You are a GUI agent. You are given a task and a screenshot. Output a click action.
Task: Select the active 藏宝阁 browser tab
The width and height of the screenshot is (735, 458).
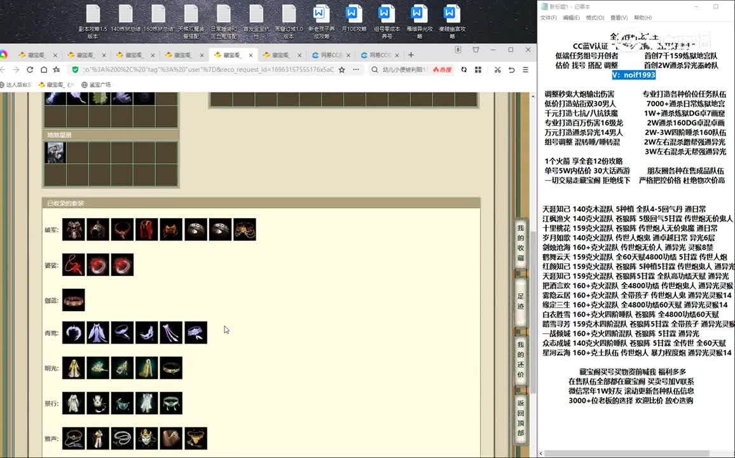(231, 55)
